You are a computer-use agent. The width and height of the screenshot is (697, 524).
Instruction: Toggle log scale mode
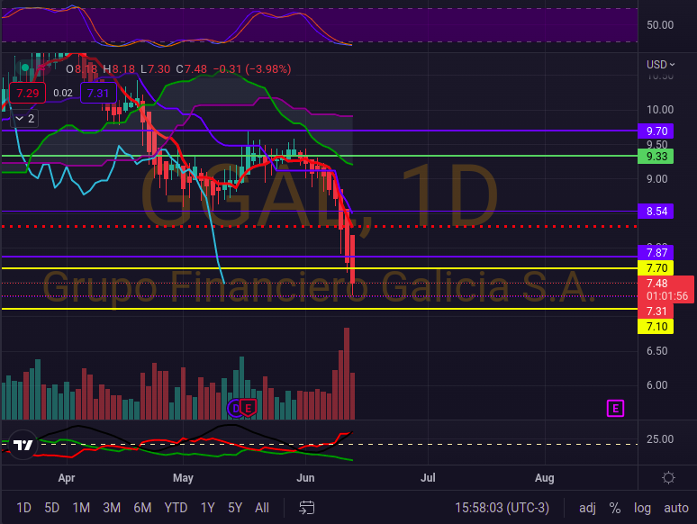click(642, 508)
